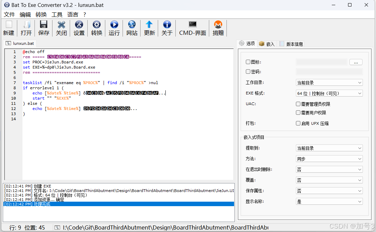Open the 工具 (Tools) menu
This screenshot has width=376, height=232.
[57, 14]
